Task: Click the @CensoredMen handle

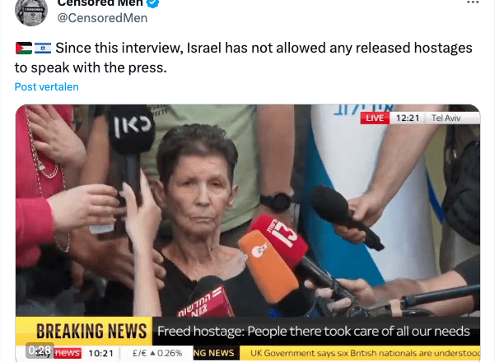Action: tap(102, 18)
